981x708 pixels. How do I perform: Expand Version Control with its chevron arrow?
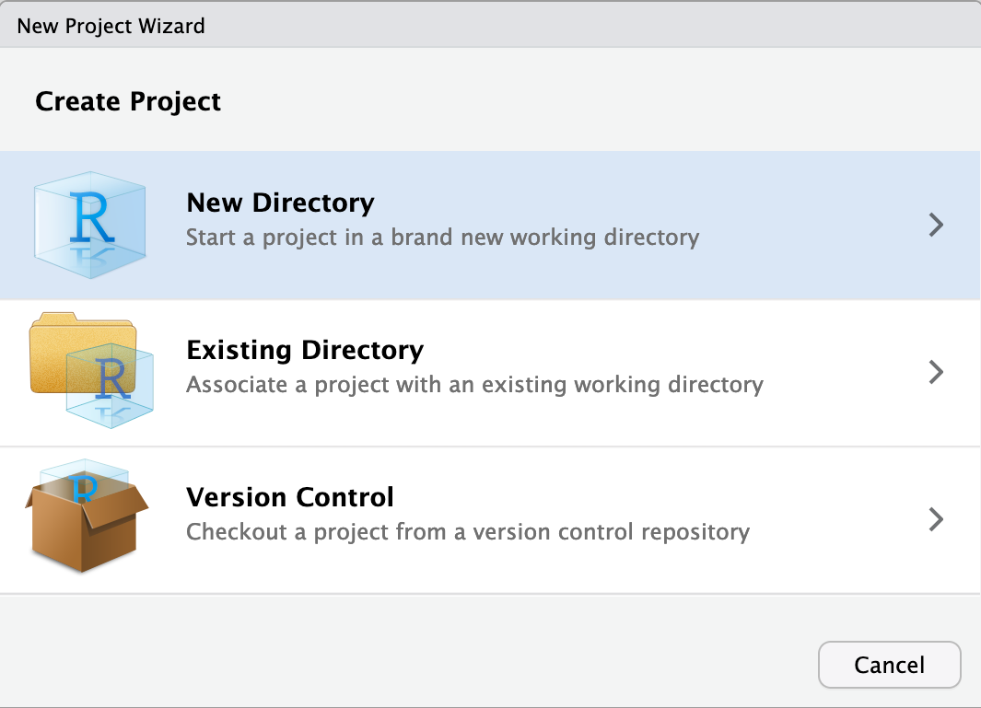(936, 519)
